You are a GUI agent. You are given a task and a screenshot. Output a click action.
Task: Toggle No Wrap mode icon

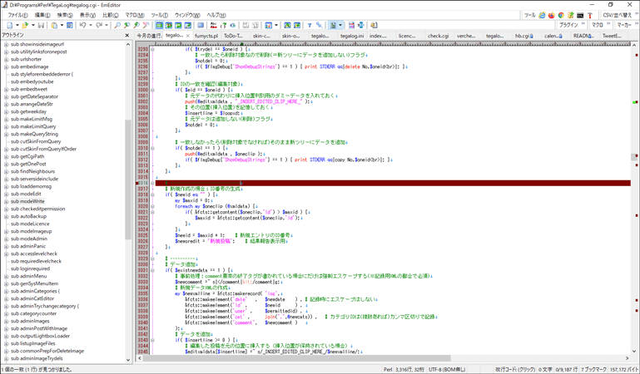(x=159, y=25)
